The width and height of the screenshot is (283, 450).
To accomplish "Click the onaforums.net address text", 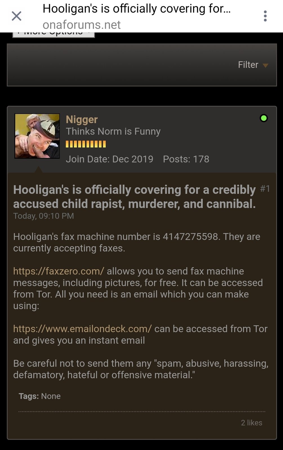I will point(82,25).
